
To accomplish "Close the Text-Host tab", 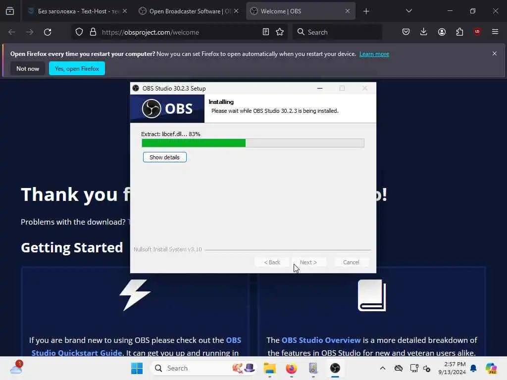I will [x=125, y=11].
